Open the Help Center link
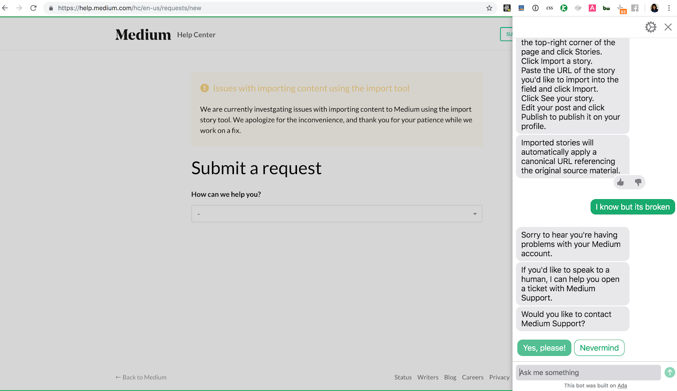The image size is (677, 391). (196, 35)
